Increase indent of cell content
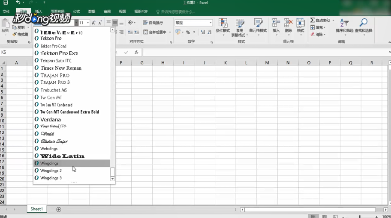 (x=137, y=32)
